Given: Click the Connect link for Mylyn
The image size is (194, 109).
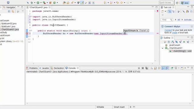Looking at the screenshot, I should pos(168,30).
